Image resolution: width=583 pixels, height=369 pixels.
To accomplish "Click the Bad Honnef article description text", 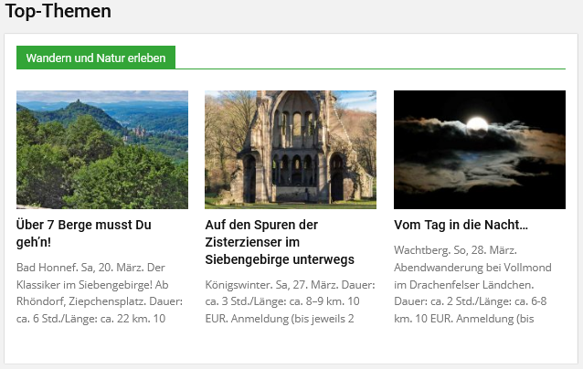I will (100, 293).
